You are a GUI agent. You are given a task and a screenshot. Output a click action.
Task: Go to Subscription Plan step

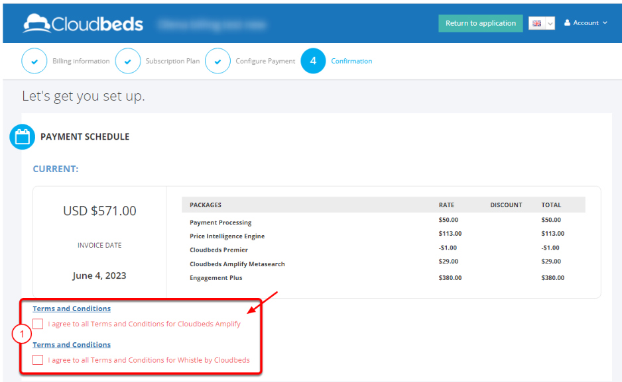(172, 61)
